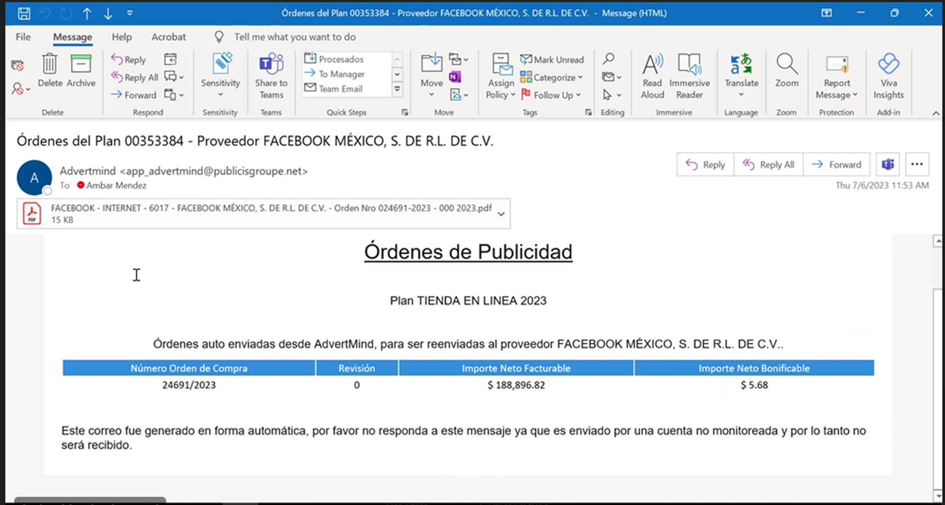Open the Tags dialog launcher
Image resolution: width=945 pixels, height=505 pixels.
[588, 113]
